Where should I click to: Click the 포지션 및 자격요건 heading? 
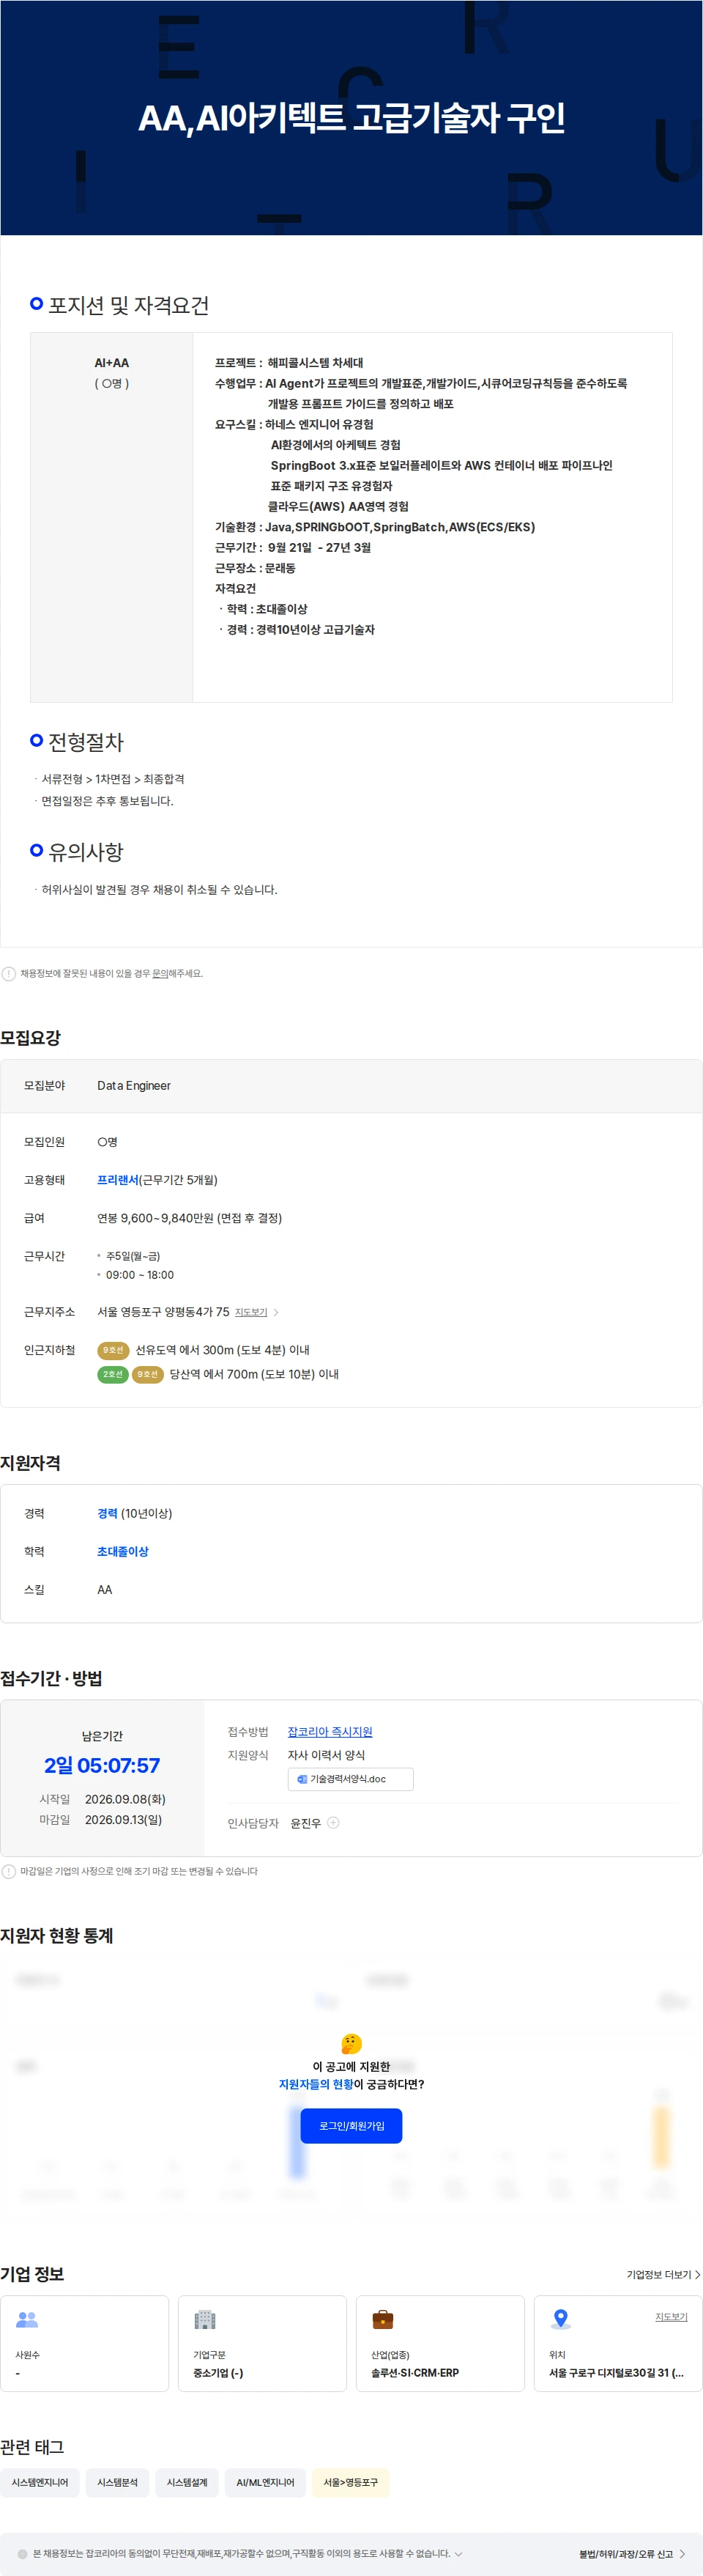(129, 305)
